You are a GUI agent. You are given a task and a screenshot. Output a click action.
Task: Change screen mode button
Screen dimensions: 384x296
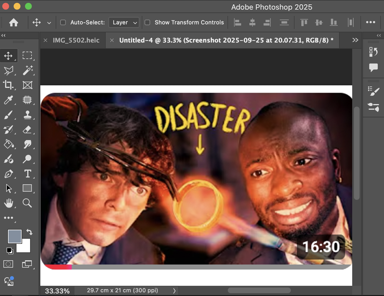click(x=27, y=264)
